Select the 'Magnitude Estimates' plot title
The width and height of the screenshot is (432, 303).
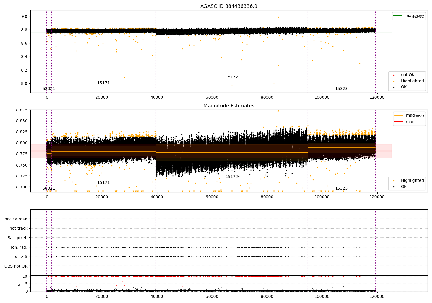coord(229,106)
